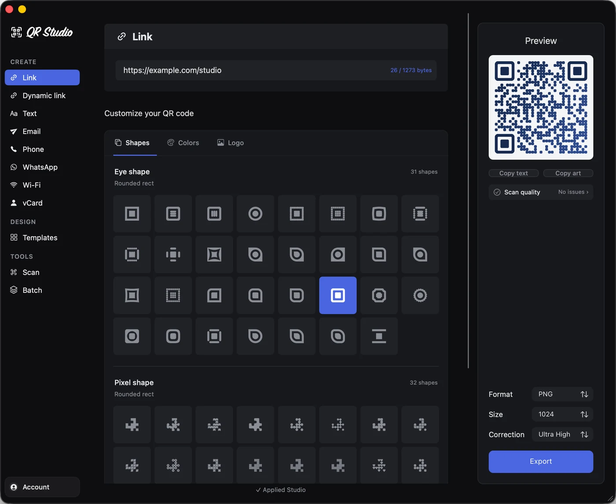Select eye shape with top and bottom bars

coord(379,336)
